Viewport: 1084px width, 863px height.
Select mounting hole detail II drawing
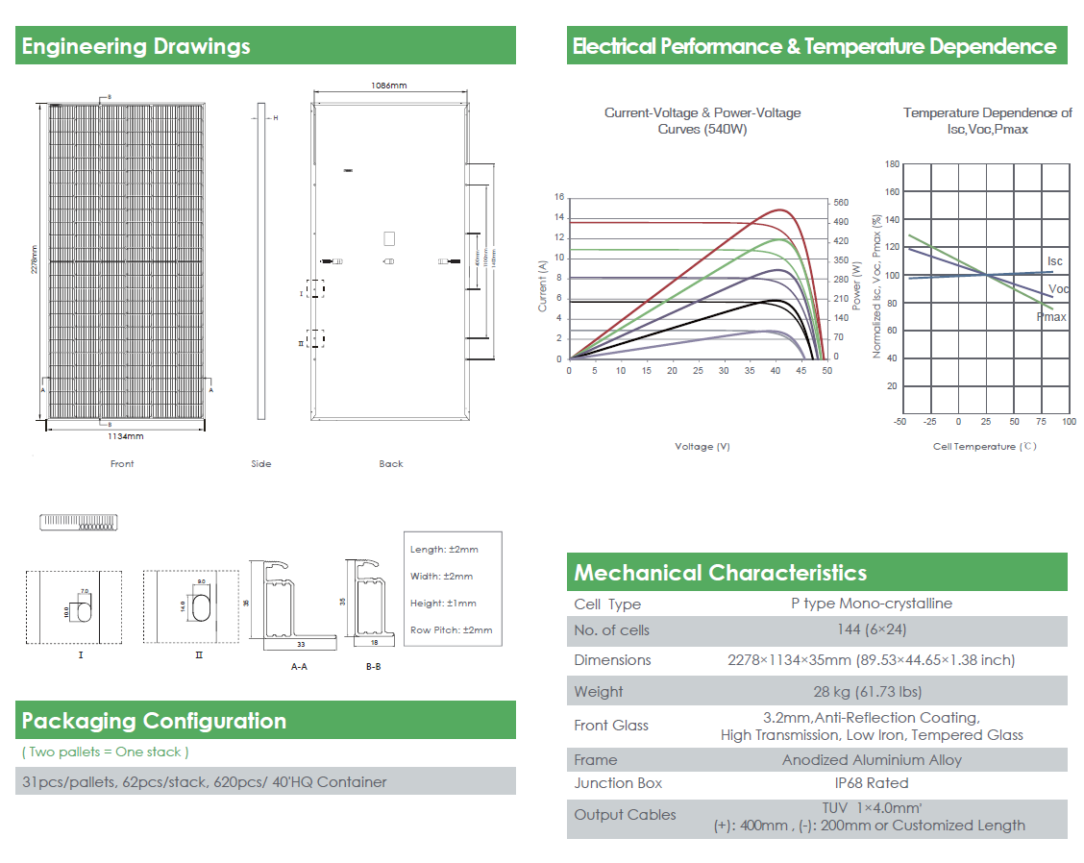(x=191, y=607)
